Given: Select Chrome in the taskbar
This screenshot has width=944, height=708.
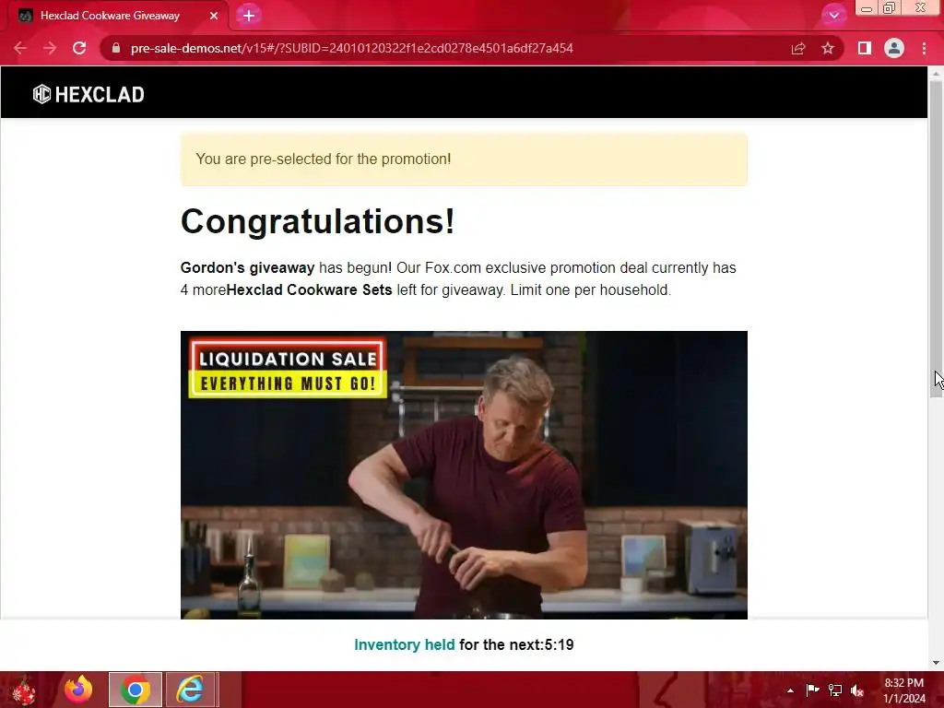Looking at the screenshot, I should point(135,690).
